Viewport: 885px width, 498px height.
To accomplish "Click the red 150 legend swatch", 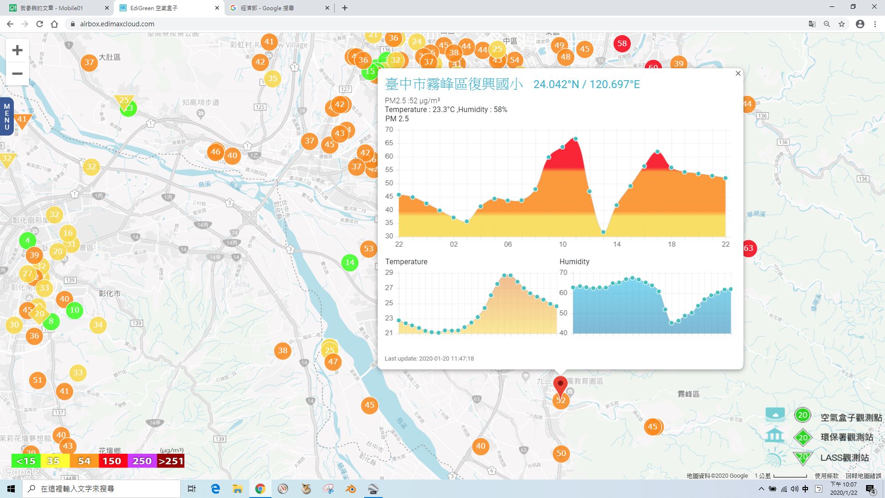I will 112,461.
